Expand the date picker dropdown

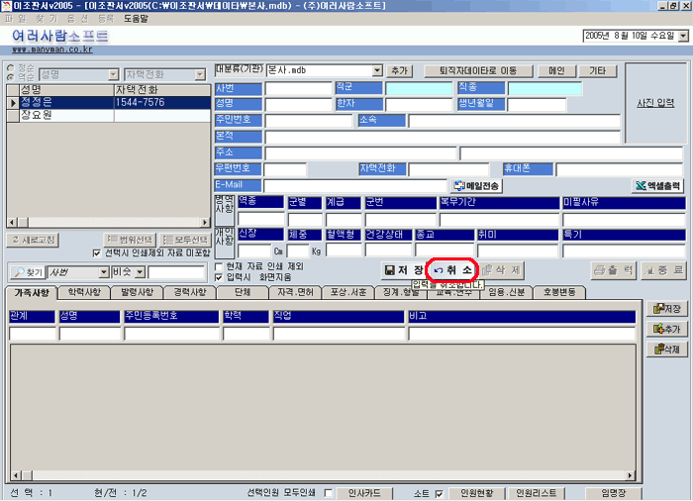(682, 35)
